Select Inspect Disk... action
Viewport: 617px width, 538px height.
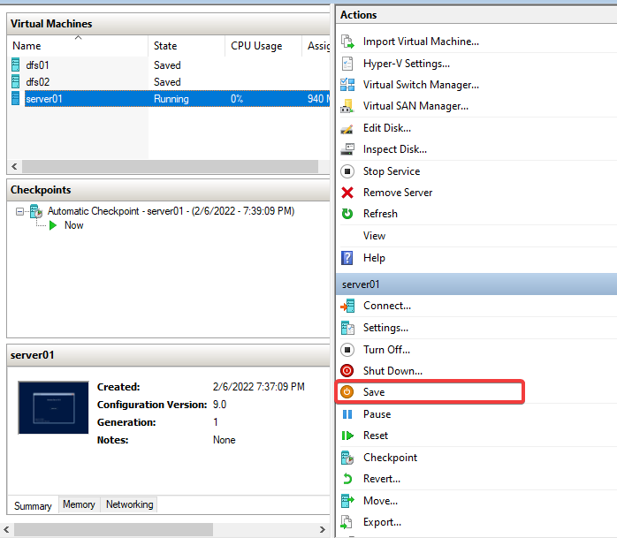click(x=395, y=149)
